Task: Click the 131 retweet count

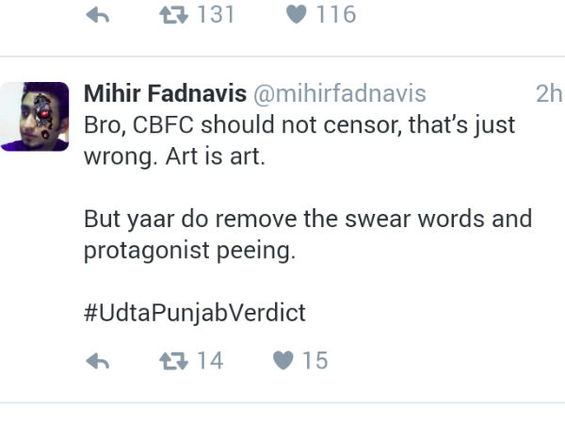Action: point(214,15)
